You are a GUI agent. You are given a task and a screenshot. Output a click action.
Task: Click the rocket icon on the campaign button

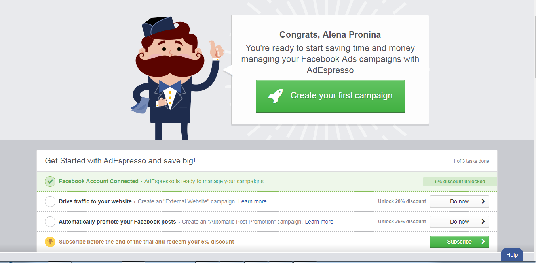pos(276,96)
